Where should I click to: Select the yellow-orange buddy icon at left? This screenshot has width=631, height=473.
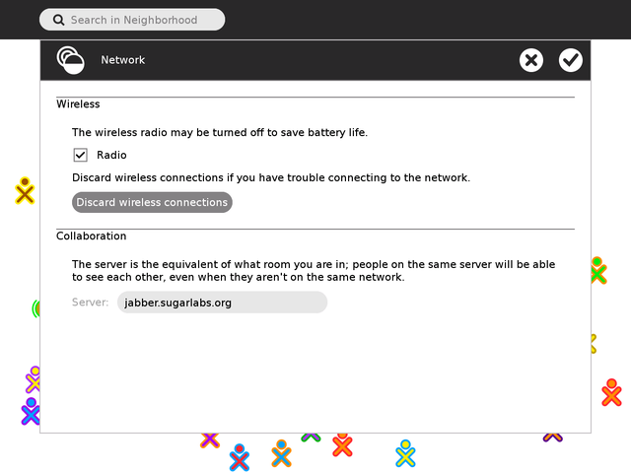tap(25, 190)
